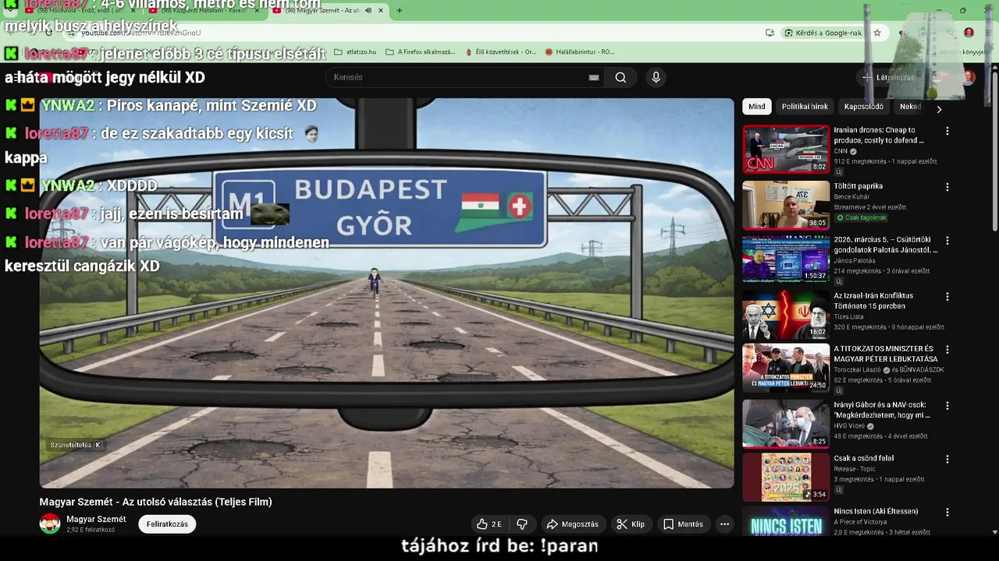This screenshot has width=999, height=561.
Task: Open the Csak a csönd felel title link
Action: tap(863, 458)
